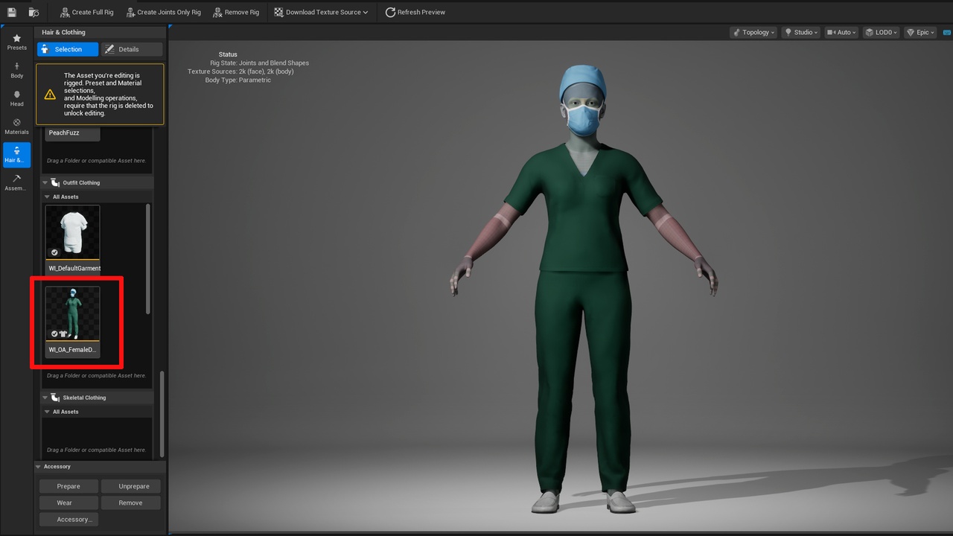Screen dimensions: 953x536
Task: Switch to the Selection tab
Action: click(68, 49)
